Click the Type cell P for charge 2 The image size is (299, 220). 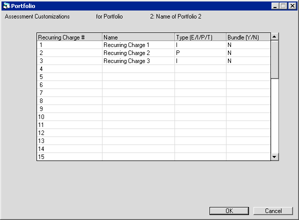pyautogui.click(x=200, y=53)
